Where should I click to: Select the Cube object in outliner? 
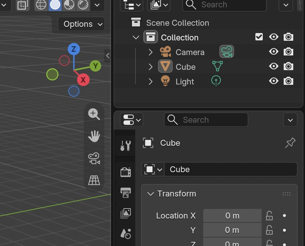tap(185, 67)
